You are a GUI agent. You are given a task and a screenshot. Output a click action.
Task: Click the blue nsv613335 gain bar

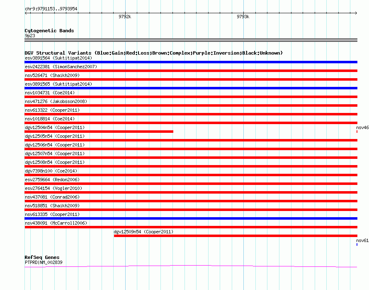(191, 218)
